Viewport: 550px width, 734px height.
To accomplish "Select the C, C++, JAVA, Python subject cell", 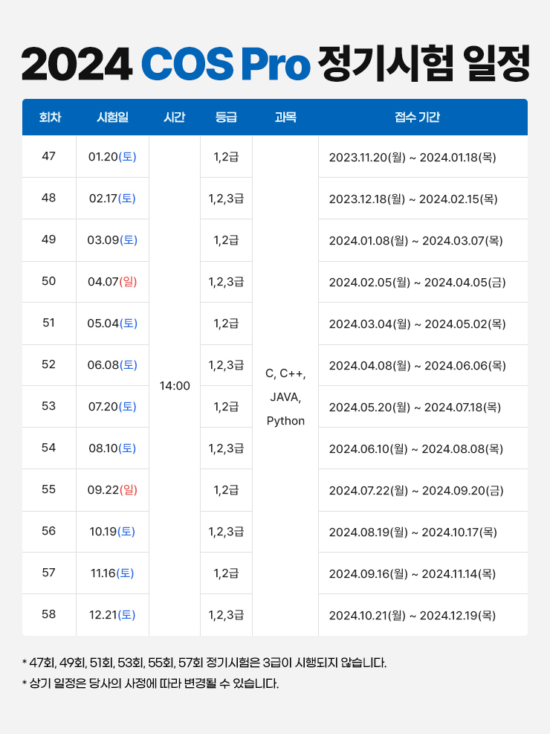I will (285, 397).
